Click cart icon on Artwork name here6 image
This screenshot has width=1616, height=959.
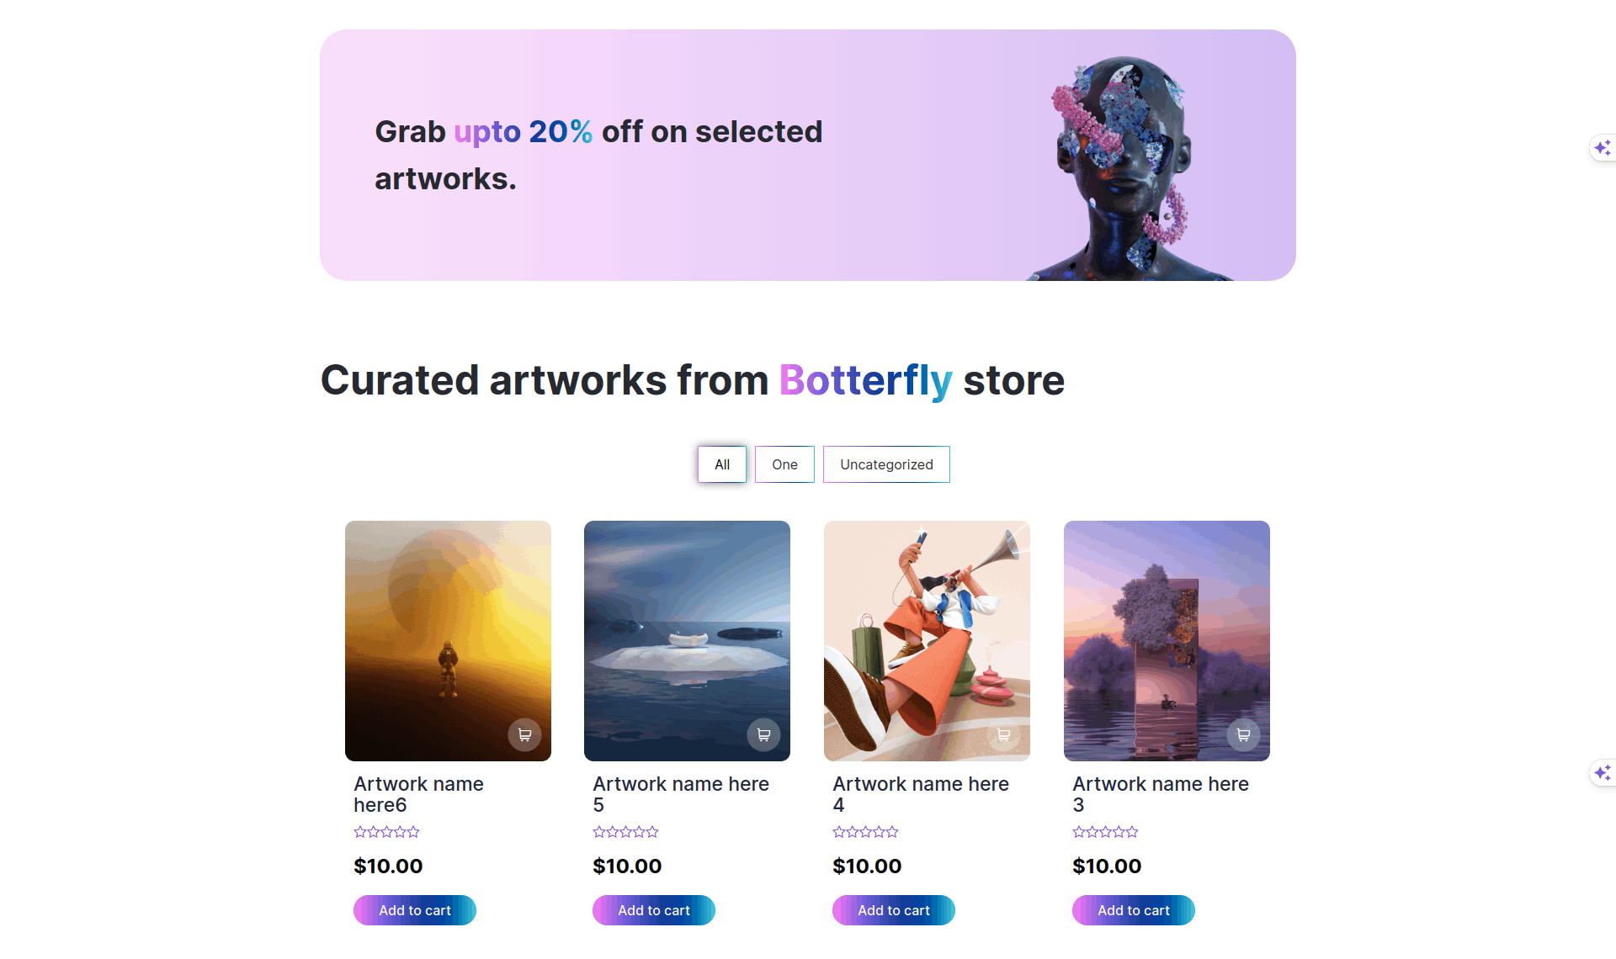[524, 734]
